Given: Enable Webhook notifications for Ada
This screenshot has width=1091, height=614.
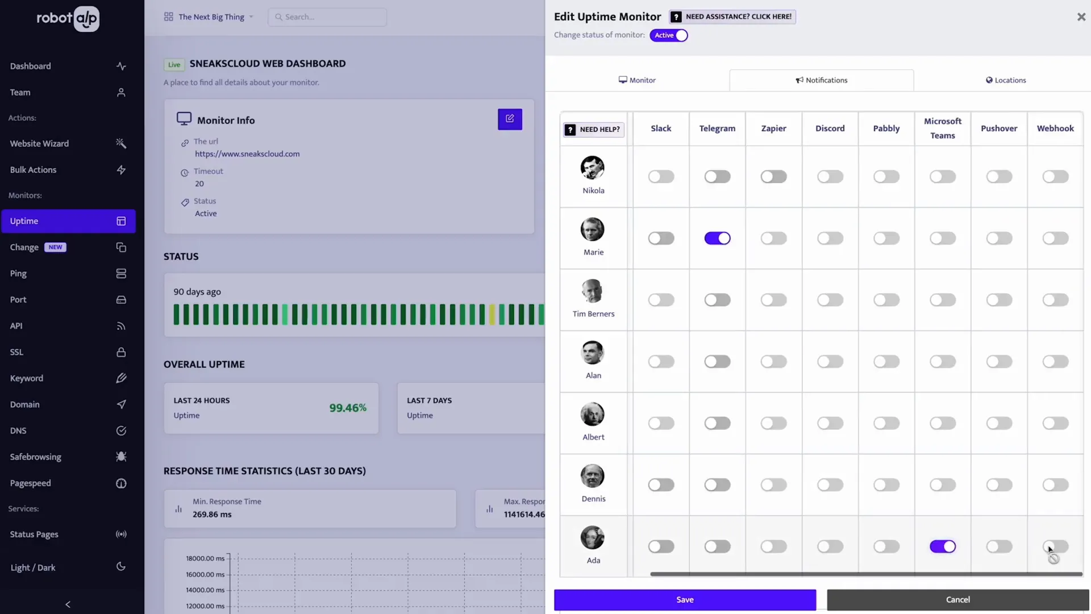Looking at the screenshot, I should pos(1055,546).
